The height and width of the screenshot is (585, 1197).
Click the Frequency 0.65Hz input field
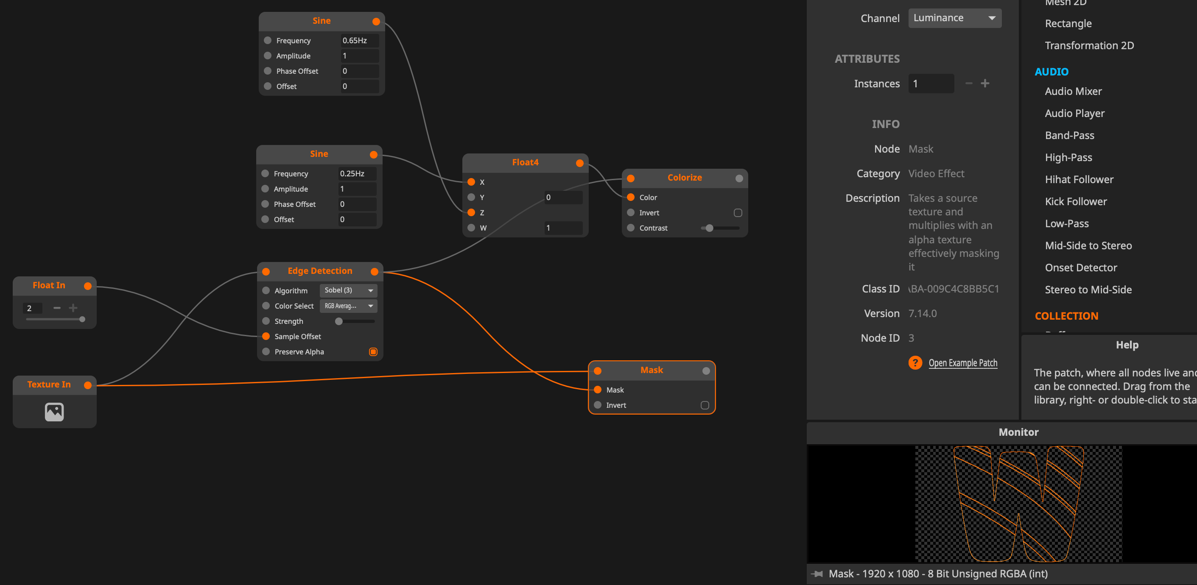coord(359,41)
